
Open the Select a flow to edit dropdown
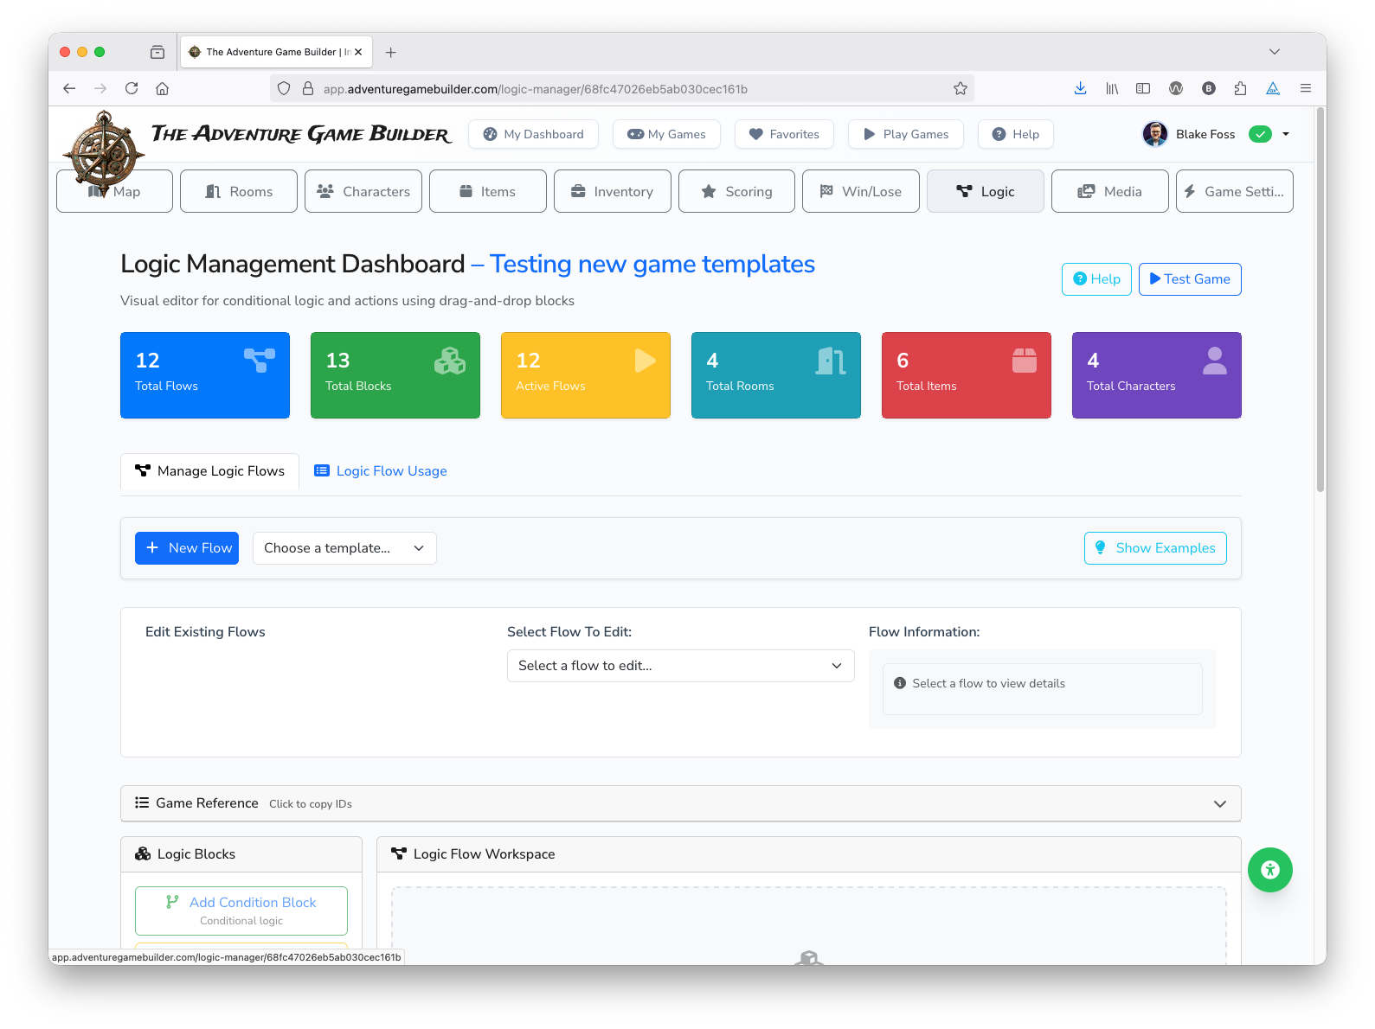point(680,666)
